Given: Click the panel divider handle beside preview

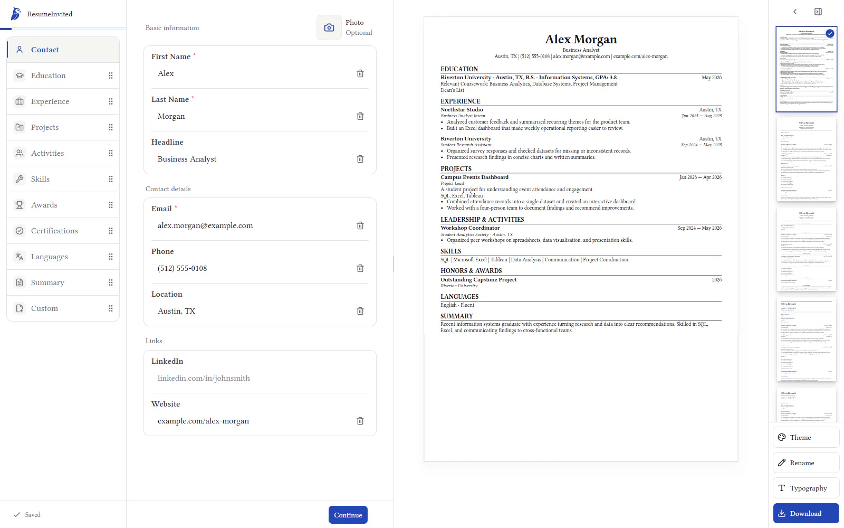Looking at the screenshot, I should point(394,264).
